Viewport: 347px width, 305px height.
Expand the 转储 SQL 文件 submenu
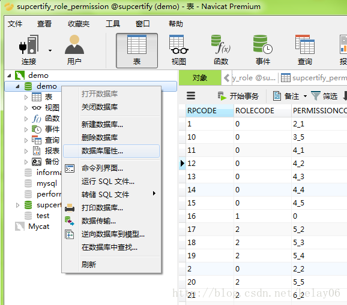click(111, 195)
